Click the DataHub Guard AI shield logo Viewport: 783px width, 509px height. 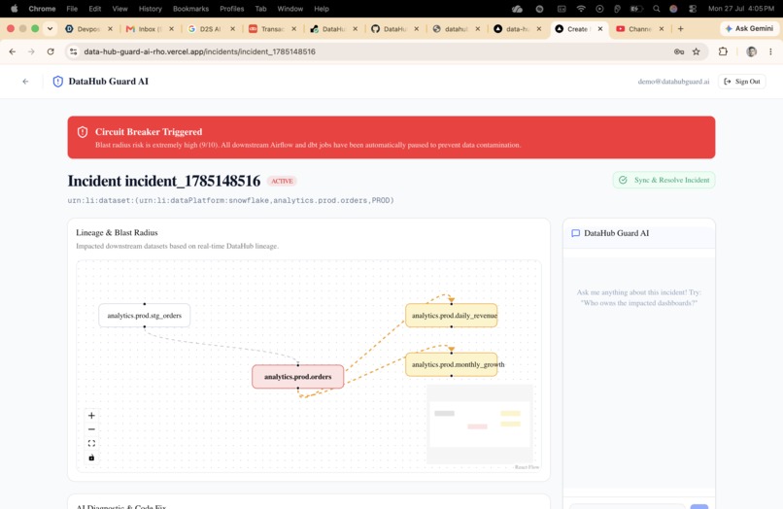click(x=58, y=82)
